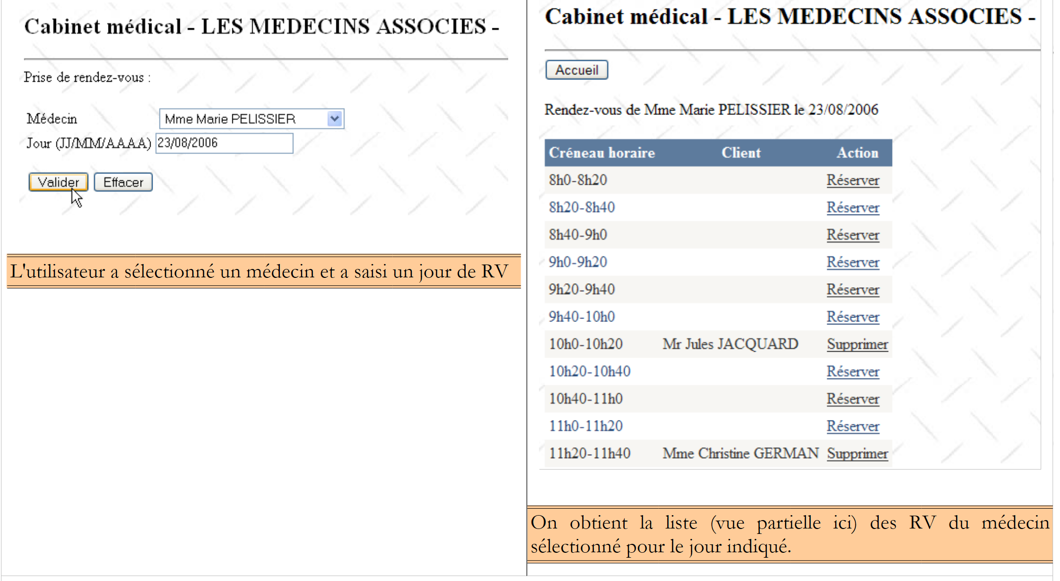The width and height of the screenshot is (1060, 581).
Task: Reserve the 9h20-9h40 time slot
Action: 852,289
